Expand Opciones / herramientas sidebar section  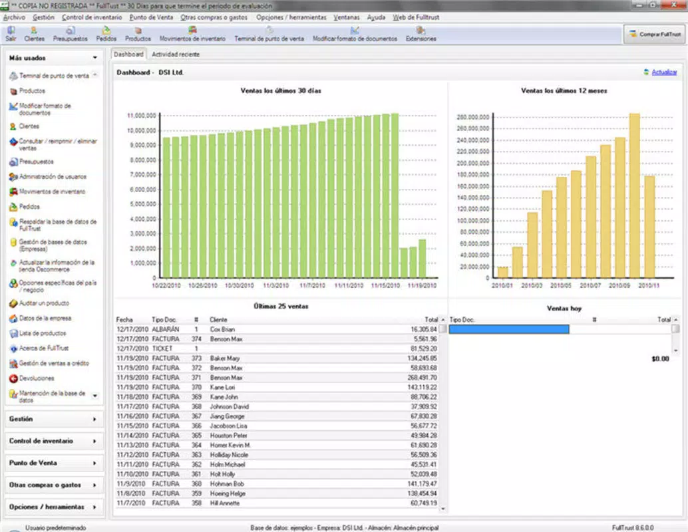point(53,507)
